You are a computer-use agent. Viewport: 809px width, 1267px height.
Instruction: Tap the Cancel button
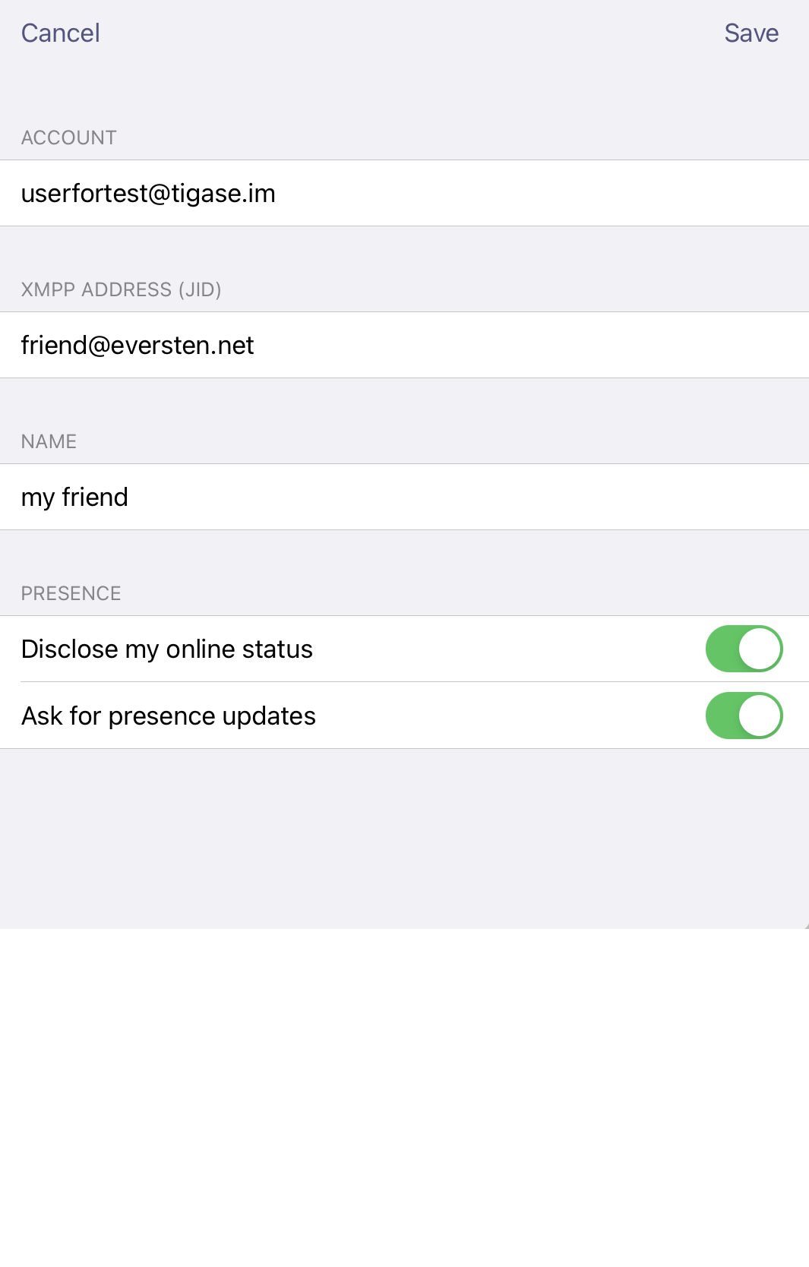click(x=60, y=33)
